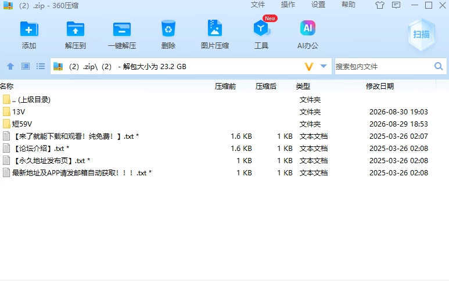Go up one level with arrow icon

pos(10,66)
